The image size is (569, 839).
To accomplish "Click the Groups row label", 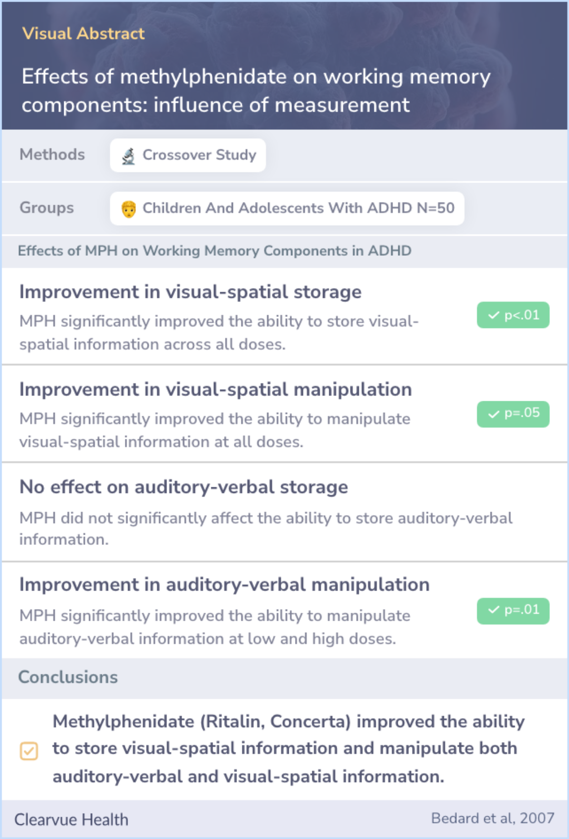I will point(47,208).
